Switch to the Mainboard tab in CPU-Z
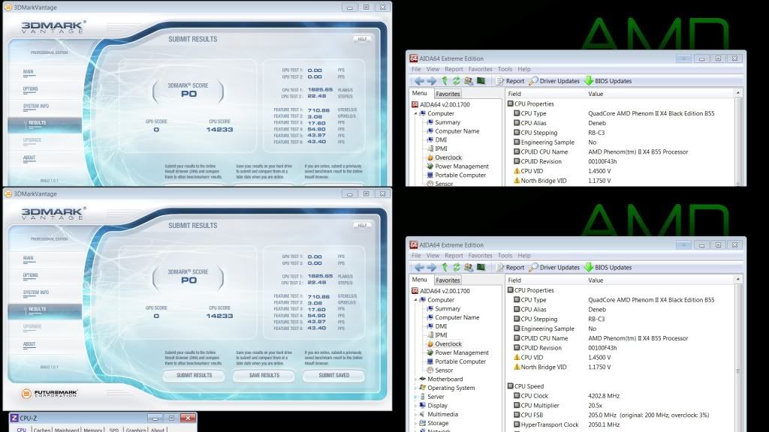Image resolution: width=769 pixels, height=432 pixels. point(67,430)
